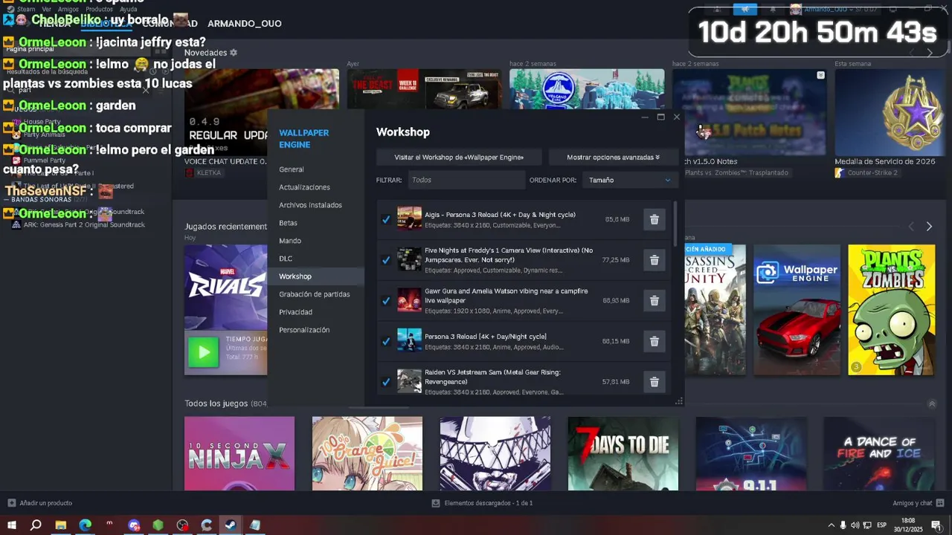Open the taskbar clock showing 18:08

908,525
